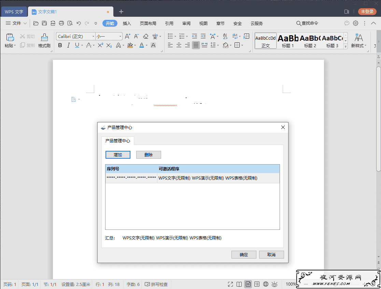
Task: Open a file with the folder icon
Action: point(36,23)
